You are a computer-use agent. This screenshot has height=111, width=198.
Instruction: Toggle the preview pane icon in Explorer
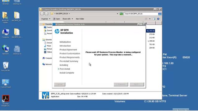[154, 19]
